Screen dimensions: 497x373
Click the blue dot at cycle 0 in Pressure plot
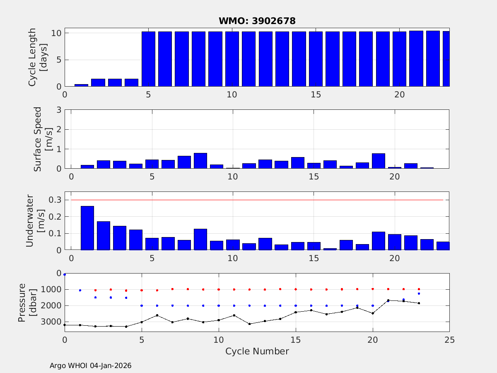pos(65,274)
